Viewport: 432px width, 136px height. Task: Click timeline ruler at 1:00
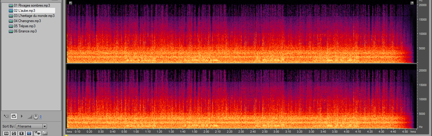pyautogui.click(x=137, y=132)
